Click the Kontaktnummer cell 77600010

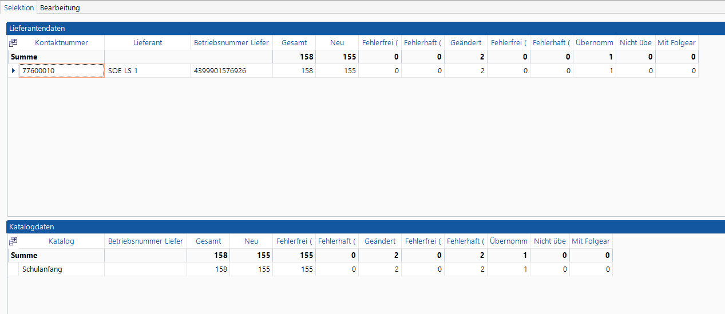[x=61, y=71]
